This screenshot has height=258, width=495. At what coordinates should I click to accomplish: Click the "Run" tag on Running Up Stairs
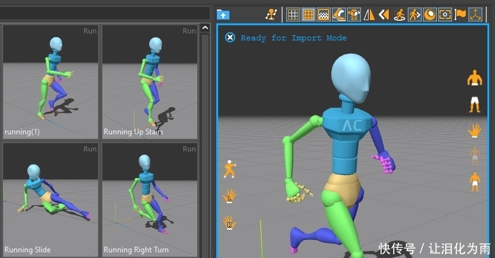(x=190, y=31)
